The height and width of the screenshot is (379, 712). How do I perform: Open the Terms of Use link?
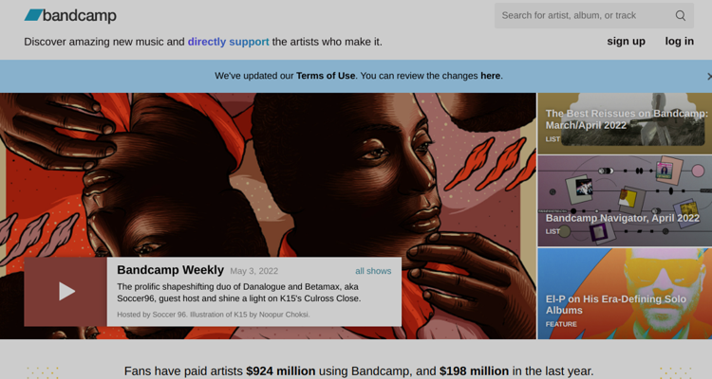(326, 76)
